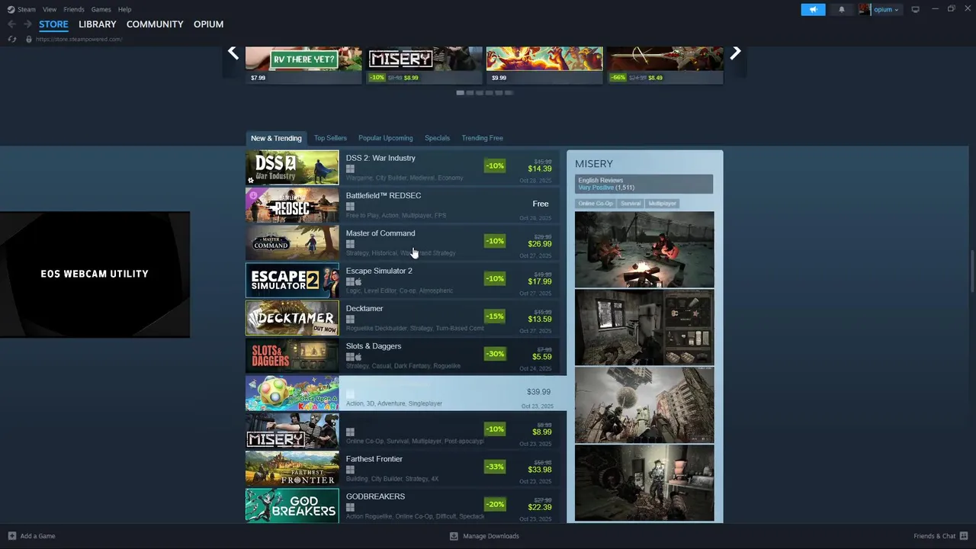Click the -30% Slots & Daggers discount badge
The height and width of the screenshot is (549, 976).
[x=495, y=354]
